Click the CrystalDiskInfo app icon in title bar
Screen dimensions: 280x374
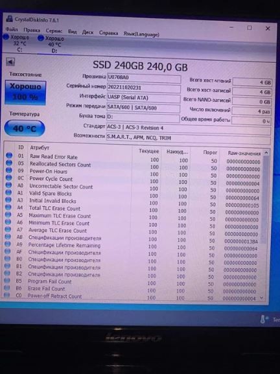pyautogui.click(x=10, y=18)
